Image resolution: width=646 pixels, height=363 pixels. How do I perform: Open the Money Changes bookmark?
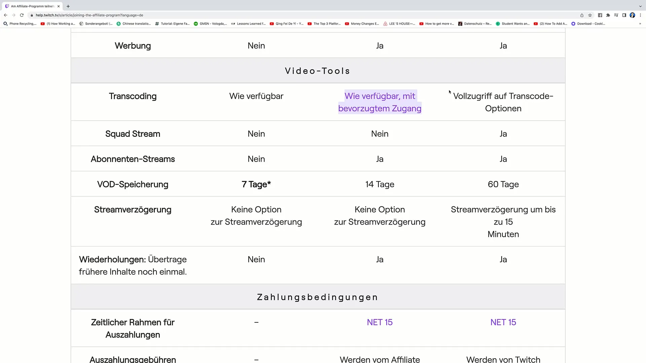tap(362, 24)
